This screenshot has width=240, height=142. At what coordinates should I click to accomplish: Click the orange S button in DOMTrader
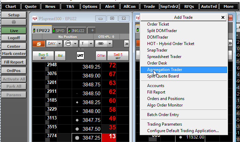point(39,44)
